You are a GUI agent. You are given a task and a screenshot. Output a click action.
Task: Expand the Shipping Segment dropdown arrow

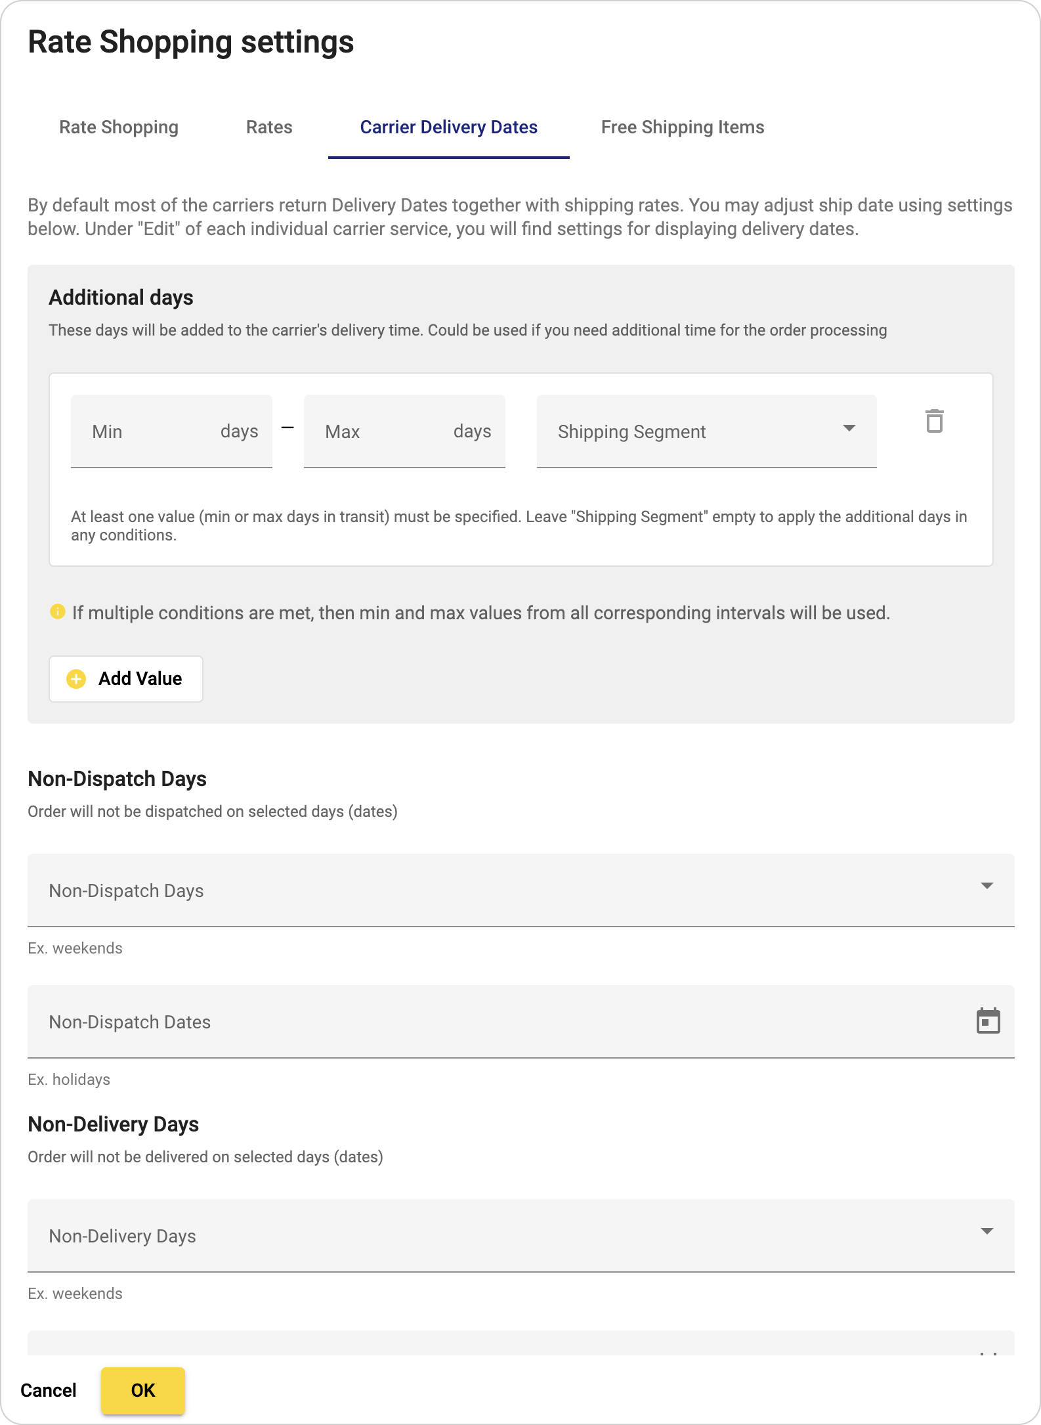pyautogui.click(x=849, y=428)
